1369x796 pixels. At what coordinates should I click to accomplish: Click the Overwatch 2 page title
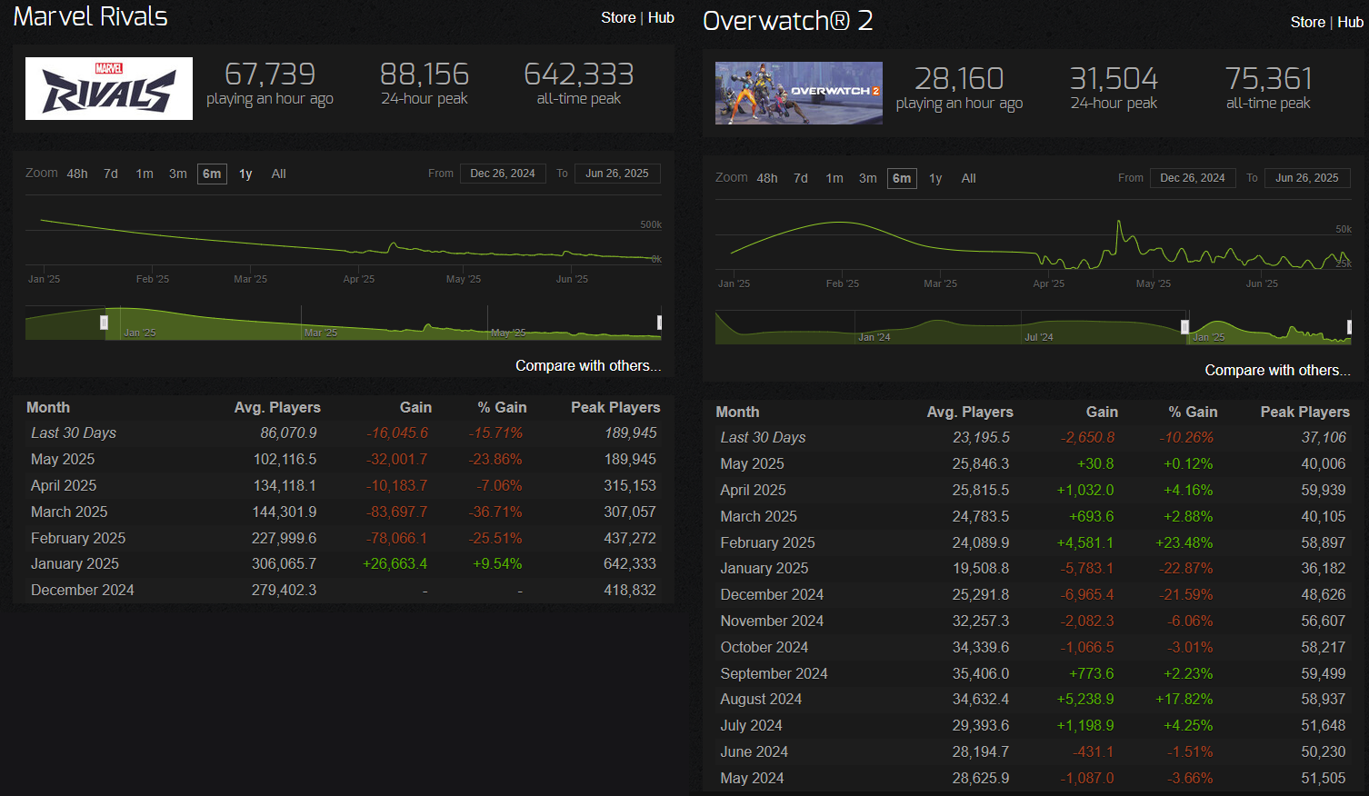click(x=788, y=21)
